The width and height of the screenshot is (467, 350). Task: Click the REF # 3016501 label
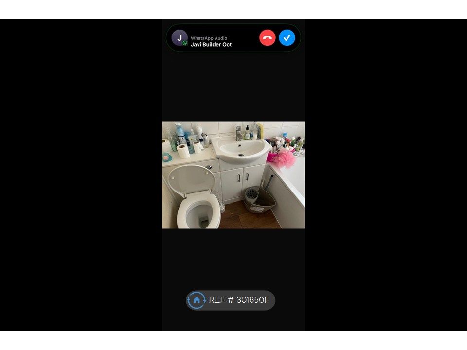click(x=238, y=300)
